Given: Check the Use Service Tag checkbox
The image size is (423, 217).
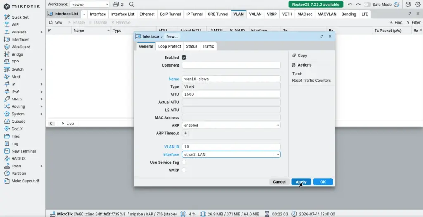Looking at the screenshot, I should (184, 162).
